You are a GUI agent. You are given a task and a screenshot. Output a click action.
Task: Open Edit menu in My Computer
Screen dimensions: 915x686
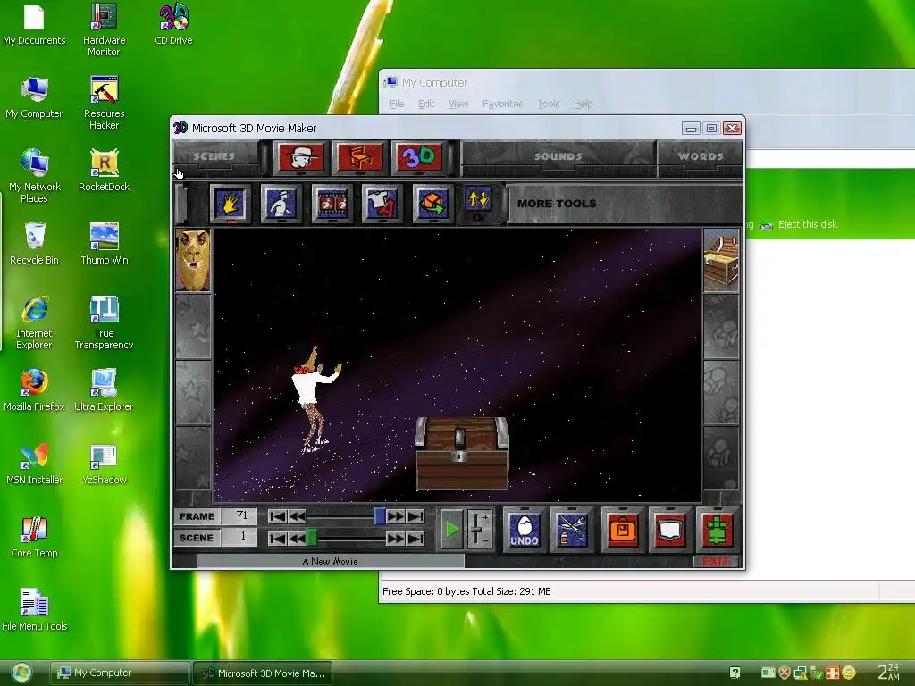coord(426,104)
